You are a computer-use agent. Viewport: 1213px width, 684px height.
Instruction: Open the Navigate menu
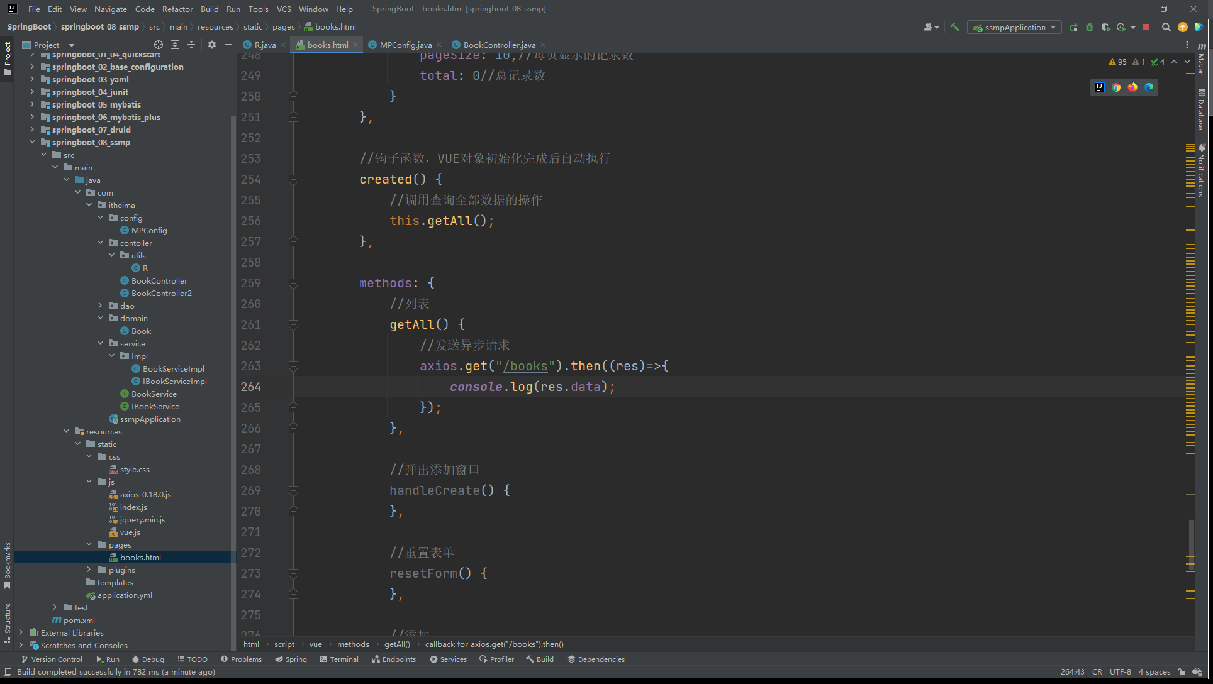[111, 9]
